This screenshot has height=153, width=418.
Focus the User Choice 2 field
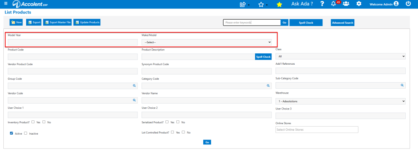tap(207, 115)
